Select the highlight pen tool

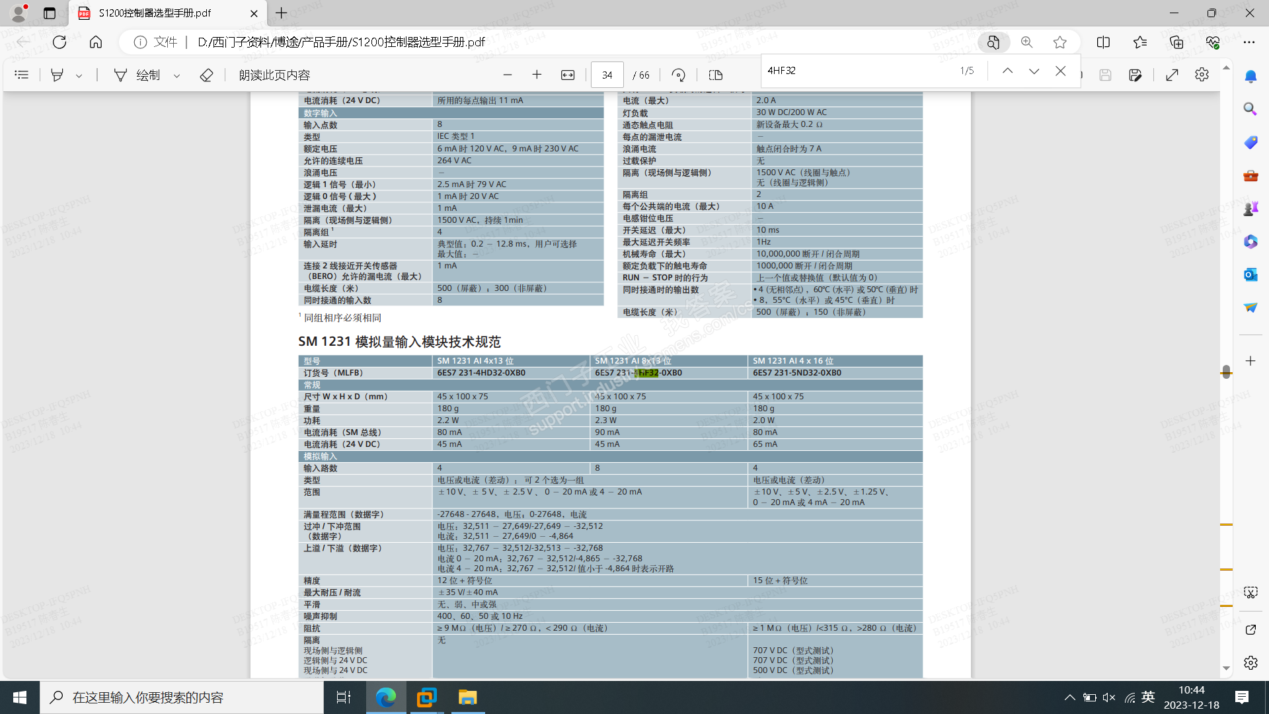58,75
